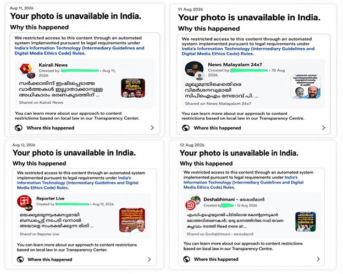The width and height of the screenshot is (343, 274).
Task: Click the Kairali News page logo
Action: (26, 69)
